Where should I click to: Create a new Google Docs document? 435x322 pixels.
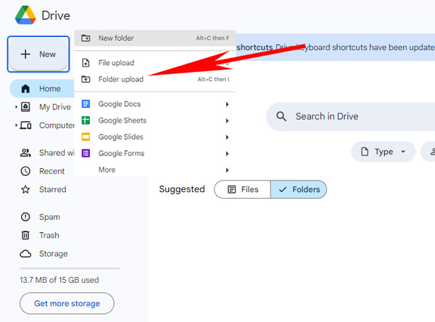click(155, 104)
